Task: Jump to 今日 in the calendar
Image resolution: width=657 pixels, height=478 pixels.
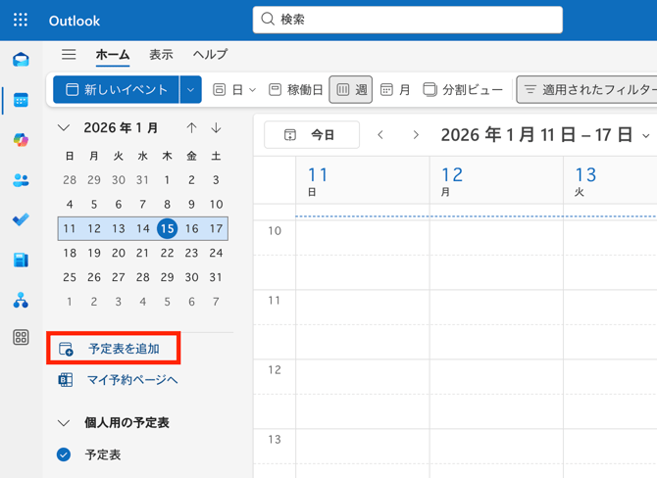Action: coord(312,135)
